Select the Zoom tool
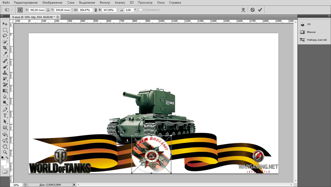331x187 pixels. 5,152
